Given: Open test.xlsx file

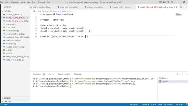Looking at the screenshot, I should point(9,50).
